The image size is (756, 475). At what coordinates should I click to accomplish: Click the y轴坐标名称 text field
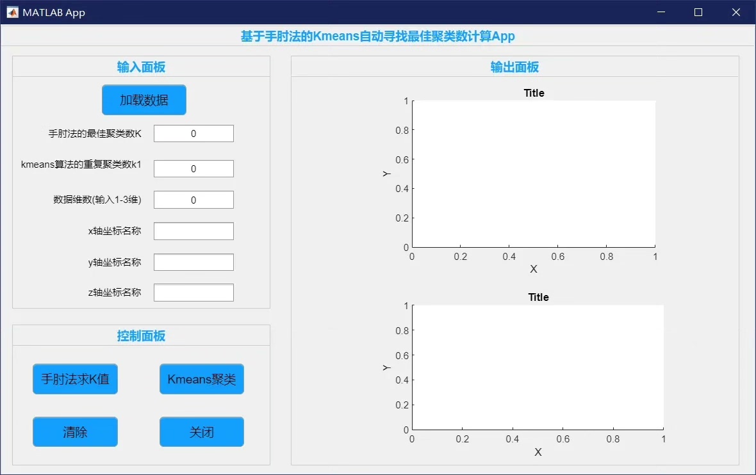tap(194, 262)
